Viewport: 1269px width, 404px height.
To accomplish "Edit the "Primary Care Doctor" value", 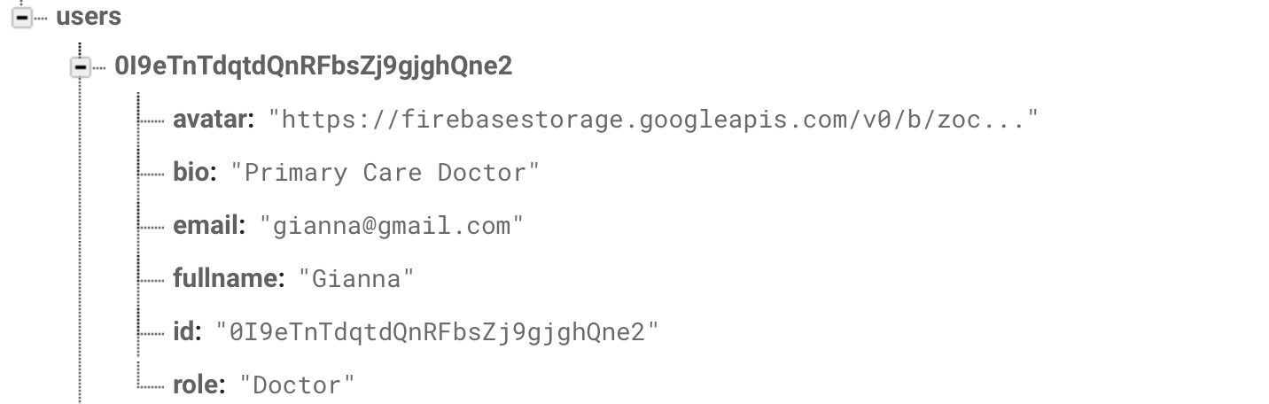I will (x=385, y=173).
